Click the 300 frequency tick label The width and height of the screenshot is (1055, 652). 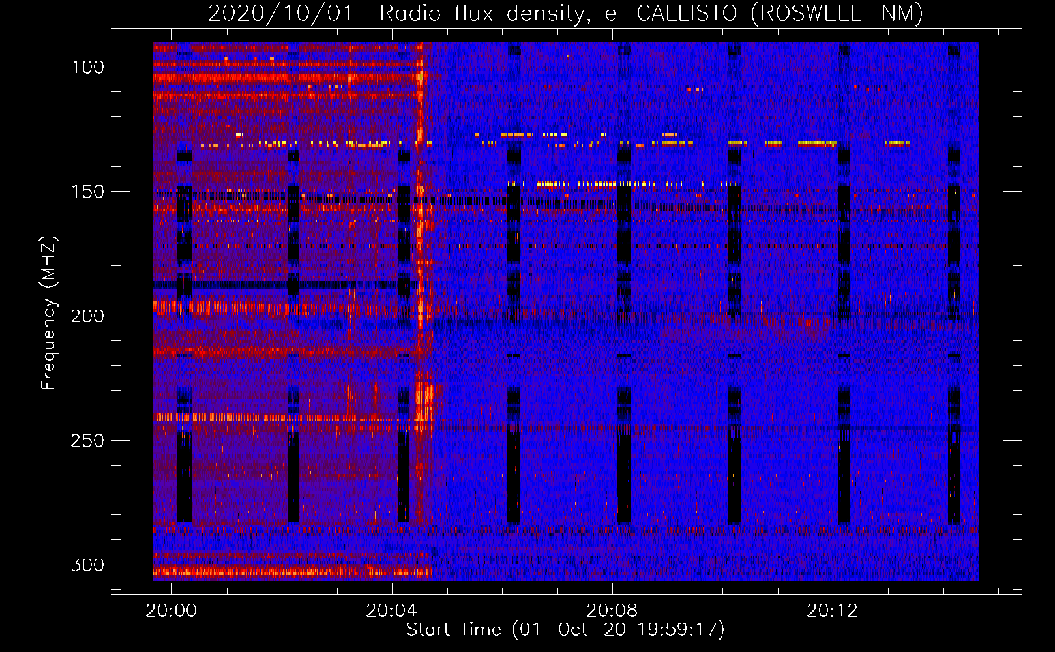87,565
